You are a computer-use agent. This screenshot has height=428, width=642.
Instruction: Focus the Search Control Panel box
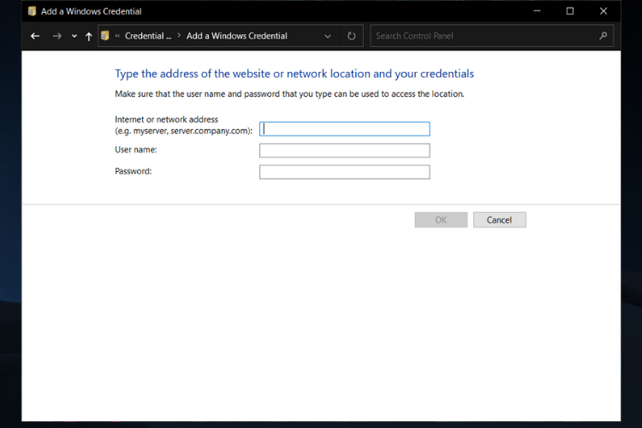point(485,36)
